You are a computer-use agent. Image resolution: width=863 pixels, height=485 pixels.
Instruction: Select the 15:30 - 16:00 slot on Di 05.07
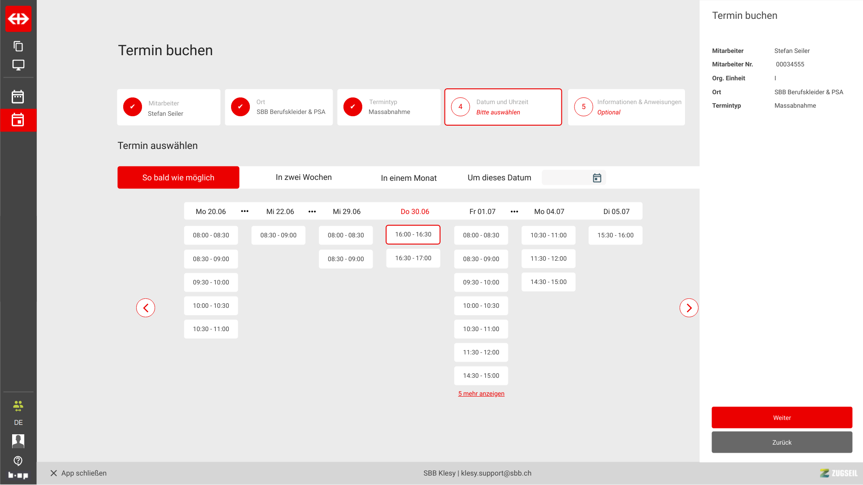(x=615, y=236)
